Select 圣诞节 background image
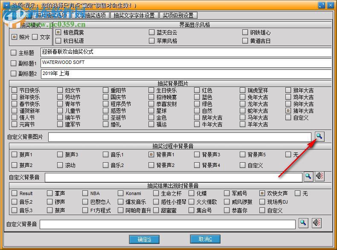The image size is (337, 250). [x=105, y=118]
